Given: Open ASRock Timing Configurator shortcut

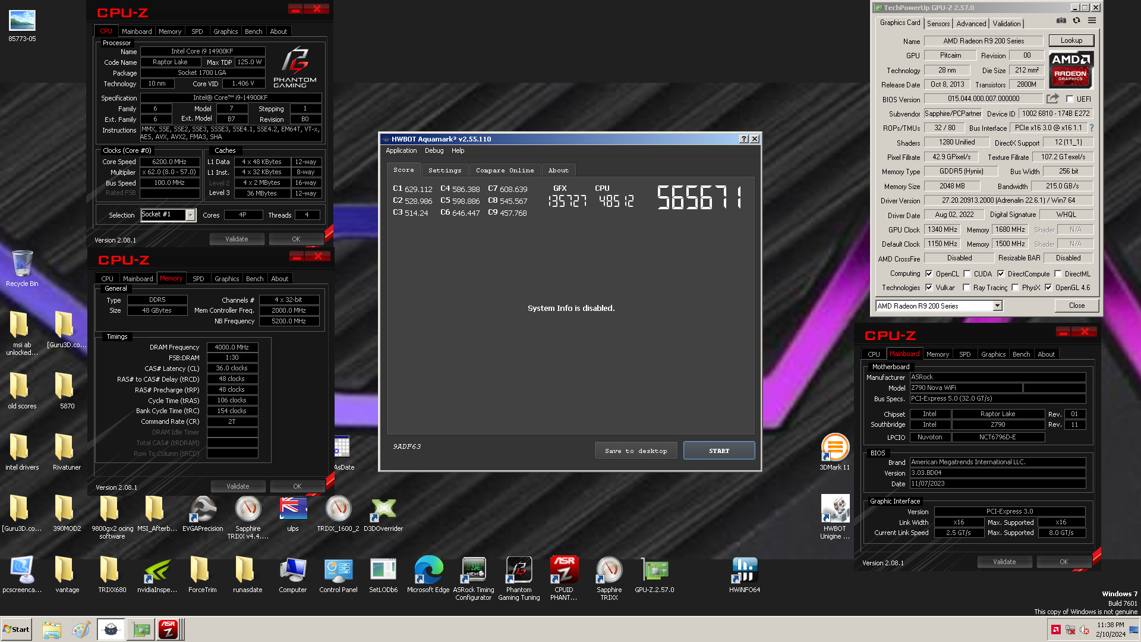Looking at the screenshot, I should [x=474, y=578].
